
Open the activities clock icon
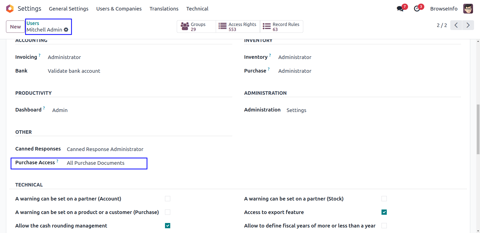pos(417,9)
